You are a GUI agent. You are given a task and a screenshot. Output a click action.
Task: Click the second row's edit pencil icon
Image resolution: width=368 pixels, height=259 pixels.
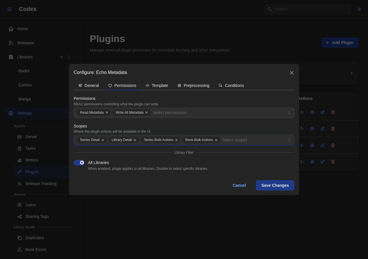tap(323, 129)
